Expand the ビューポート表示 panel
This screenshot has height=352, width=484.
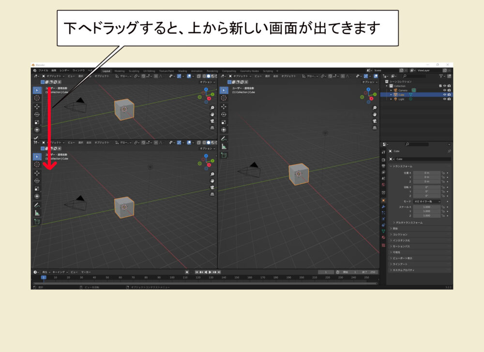(420, 258)
